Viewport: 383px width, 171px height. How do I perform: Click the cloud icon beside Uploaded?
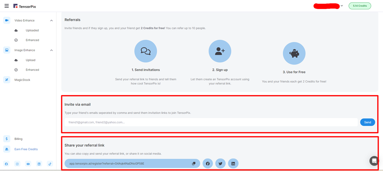[16, 31]
